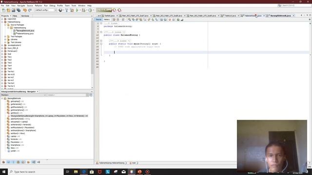Open the Members dropdown in Navigator
Image resolution: width=312 pixels, height=175 pixels.
(x=23, y=95)
